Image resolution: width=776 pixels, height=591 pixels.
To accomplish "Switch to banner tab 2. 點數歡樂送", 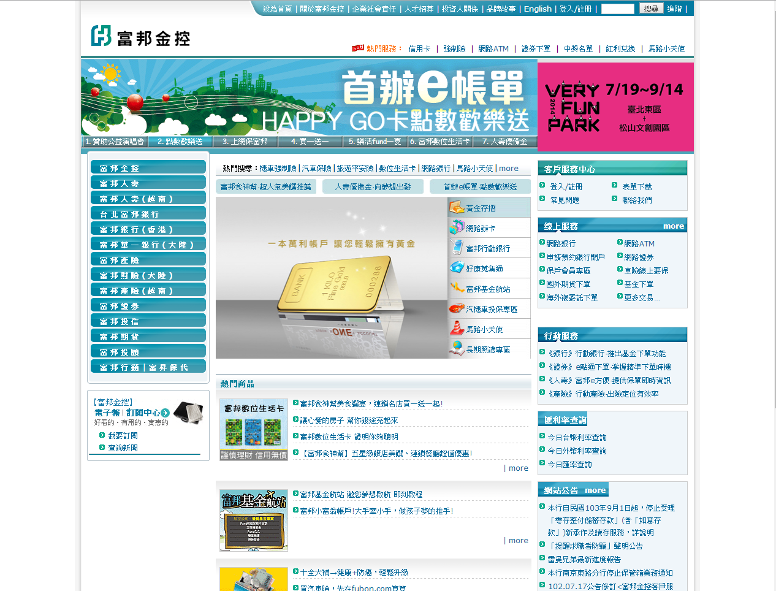I will [180, 142].
